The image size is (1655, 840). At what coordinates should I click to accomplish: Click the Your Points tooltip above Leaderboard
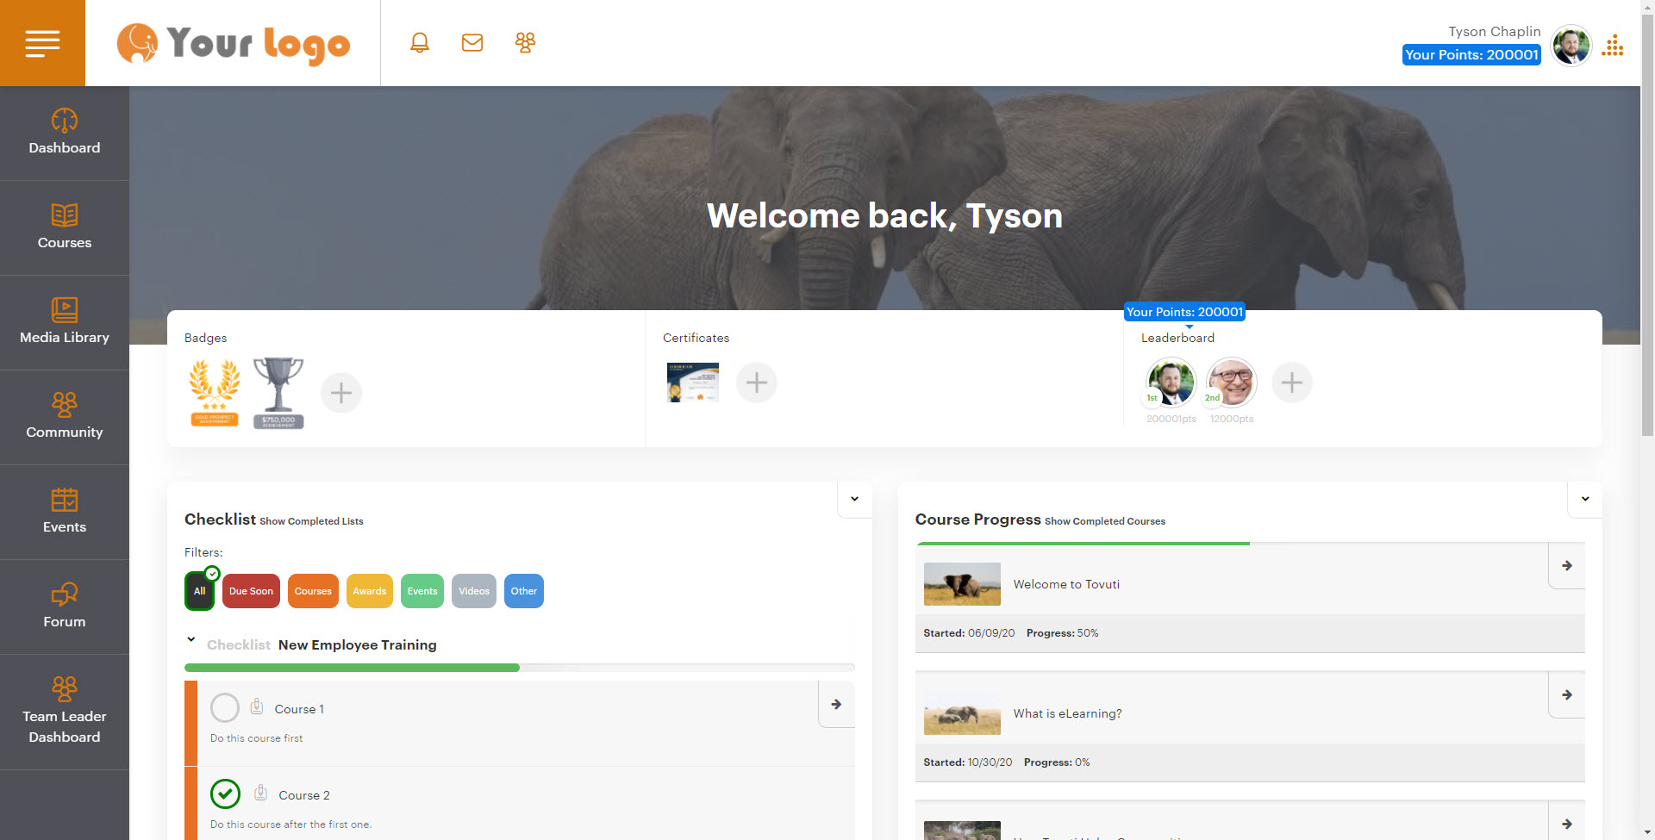(1184, 312)
